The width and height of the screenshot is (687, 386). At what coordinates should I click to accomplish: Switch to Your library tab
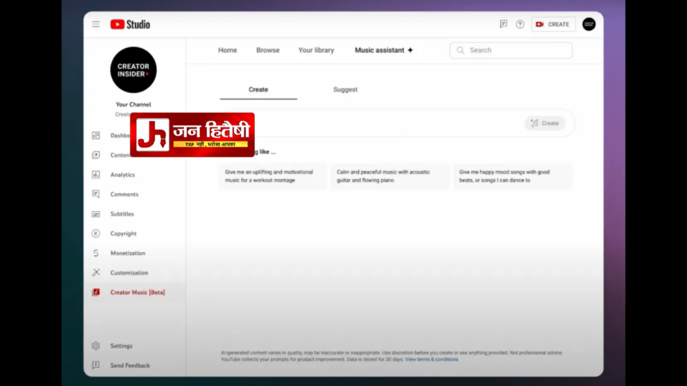[316, 50]
